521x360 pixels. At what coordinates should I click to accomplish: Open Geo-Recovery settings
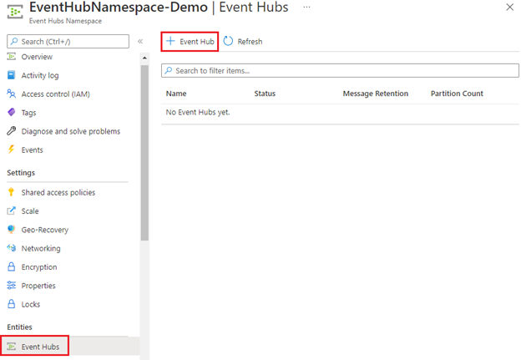click(x=45, y=230)
